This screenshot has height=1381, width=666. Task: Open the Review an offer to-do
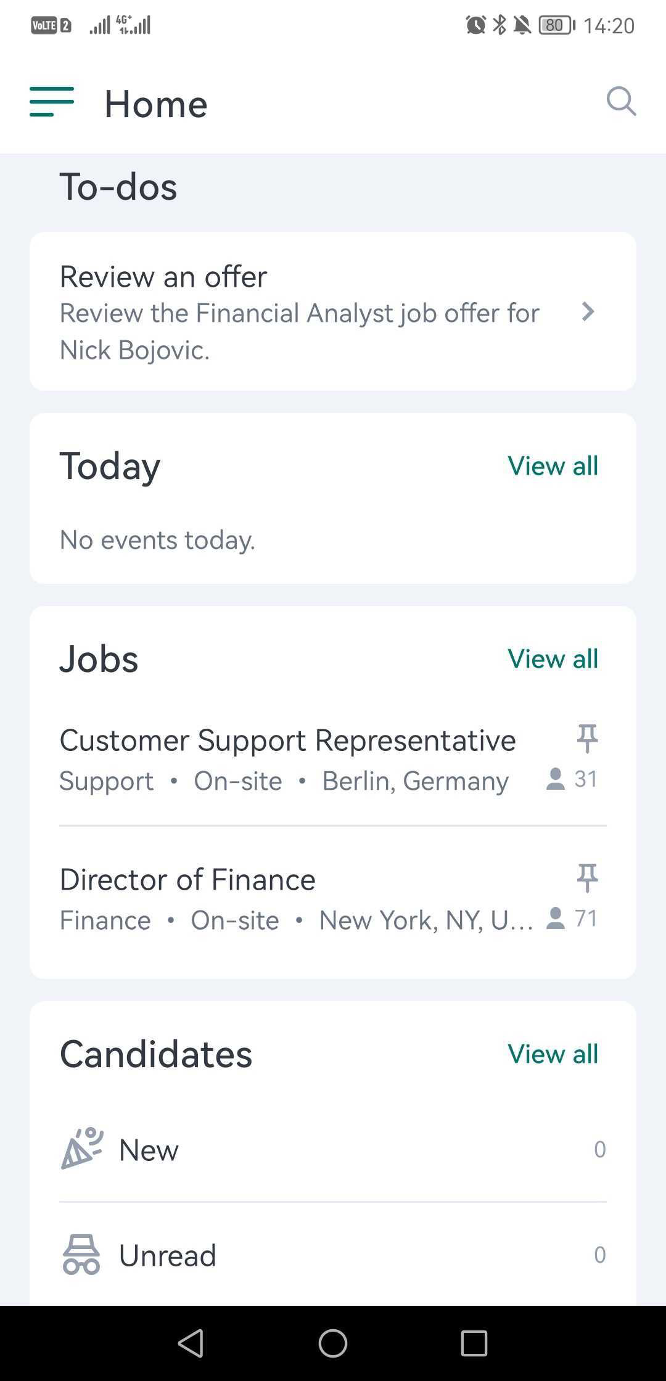point(296,312)
